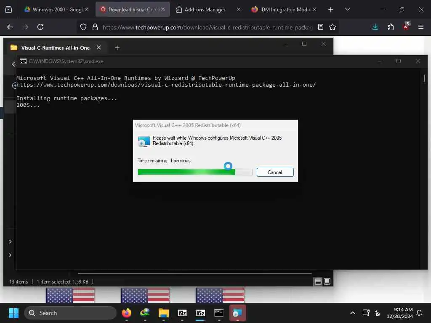Click the installer progress bar
This screenshot has width=431, height=323.
point(195,172)
